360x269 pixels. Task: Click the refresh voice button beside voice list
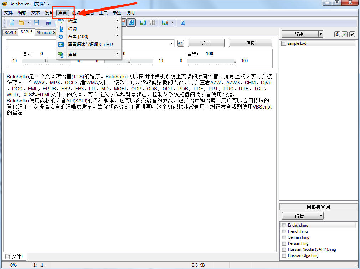click(x=180, y=43)
